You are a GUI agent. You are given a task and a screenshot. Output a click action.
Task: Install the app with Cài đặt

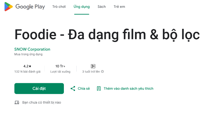pyautogui.click(x=39, y=88)
